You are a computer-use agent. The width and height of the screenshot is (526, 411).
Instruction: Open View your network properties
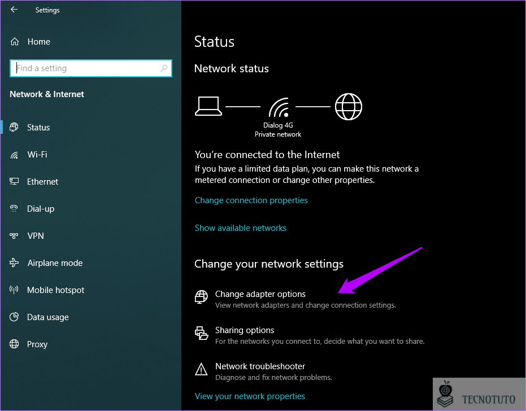coord(250,396)
